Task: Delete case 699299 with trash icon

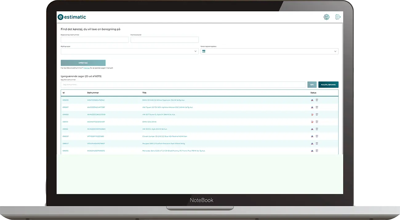Action: [x=317, y=100]
